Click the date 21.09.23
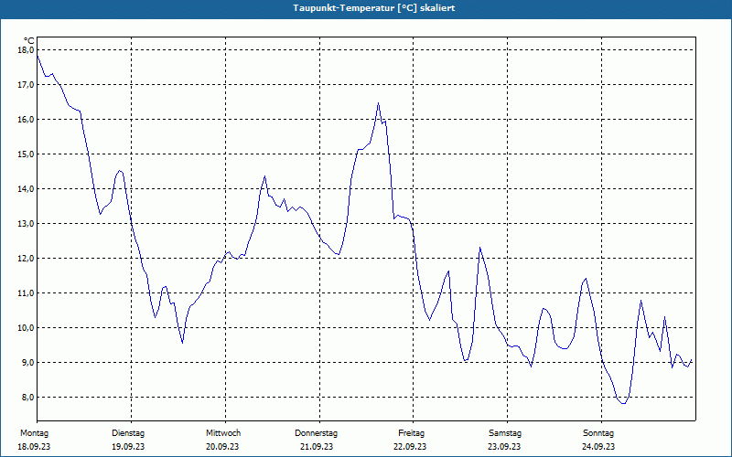The image size is (732, 457). pyautogui.click(x=317, y=447)
